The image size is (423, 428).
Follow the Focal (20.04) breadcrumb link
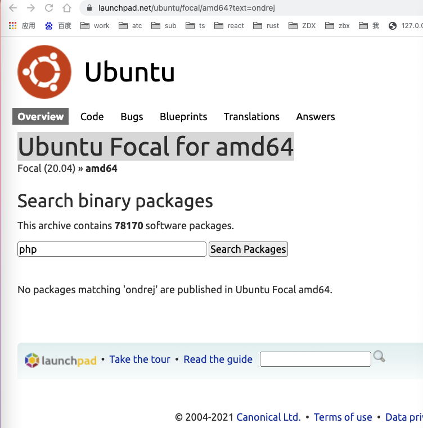point(46,169)
